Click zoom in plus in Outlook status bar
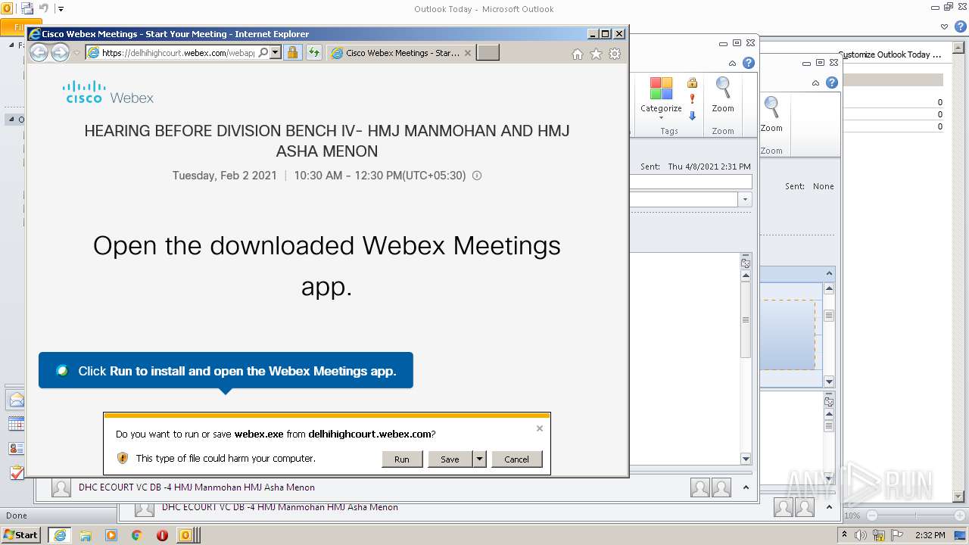The height and width of the screenshot is (545, 969). coord(961,515)
